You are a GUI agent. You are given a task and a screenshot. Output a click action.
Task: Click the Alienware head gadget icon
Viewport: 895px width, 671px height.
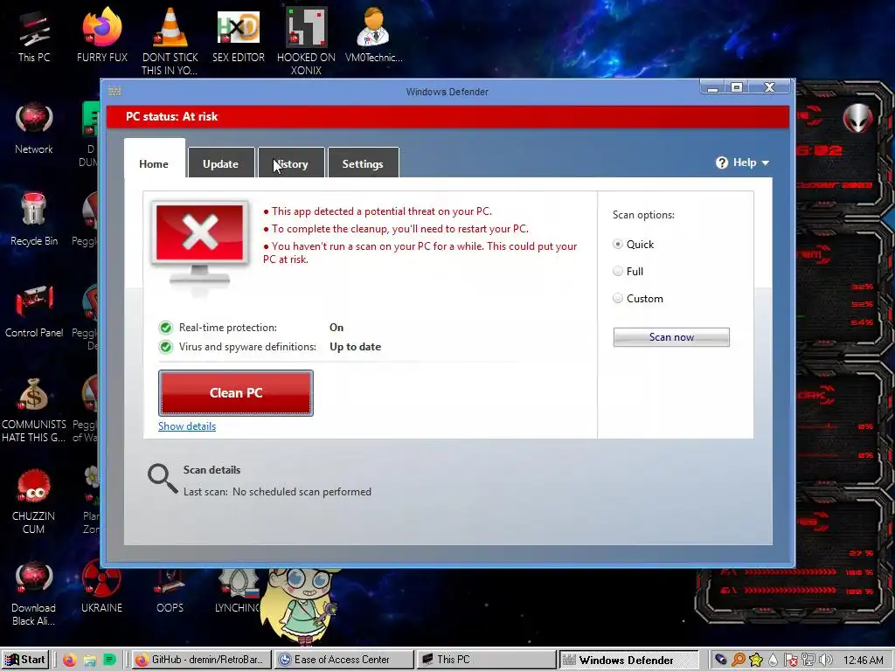858,119
